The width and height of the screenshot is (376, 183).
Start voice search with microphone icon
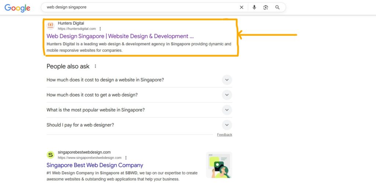pyautogui.click(x=254, y=7)
